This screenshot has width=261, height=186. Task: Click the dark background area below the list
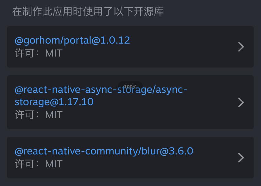click(130, 183)
